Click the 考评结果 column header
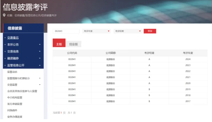This screenshot has width=212, height=122. pos(149,53)
